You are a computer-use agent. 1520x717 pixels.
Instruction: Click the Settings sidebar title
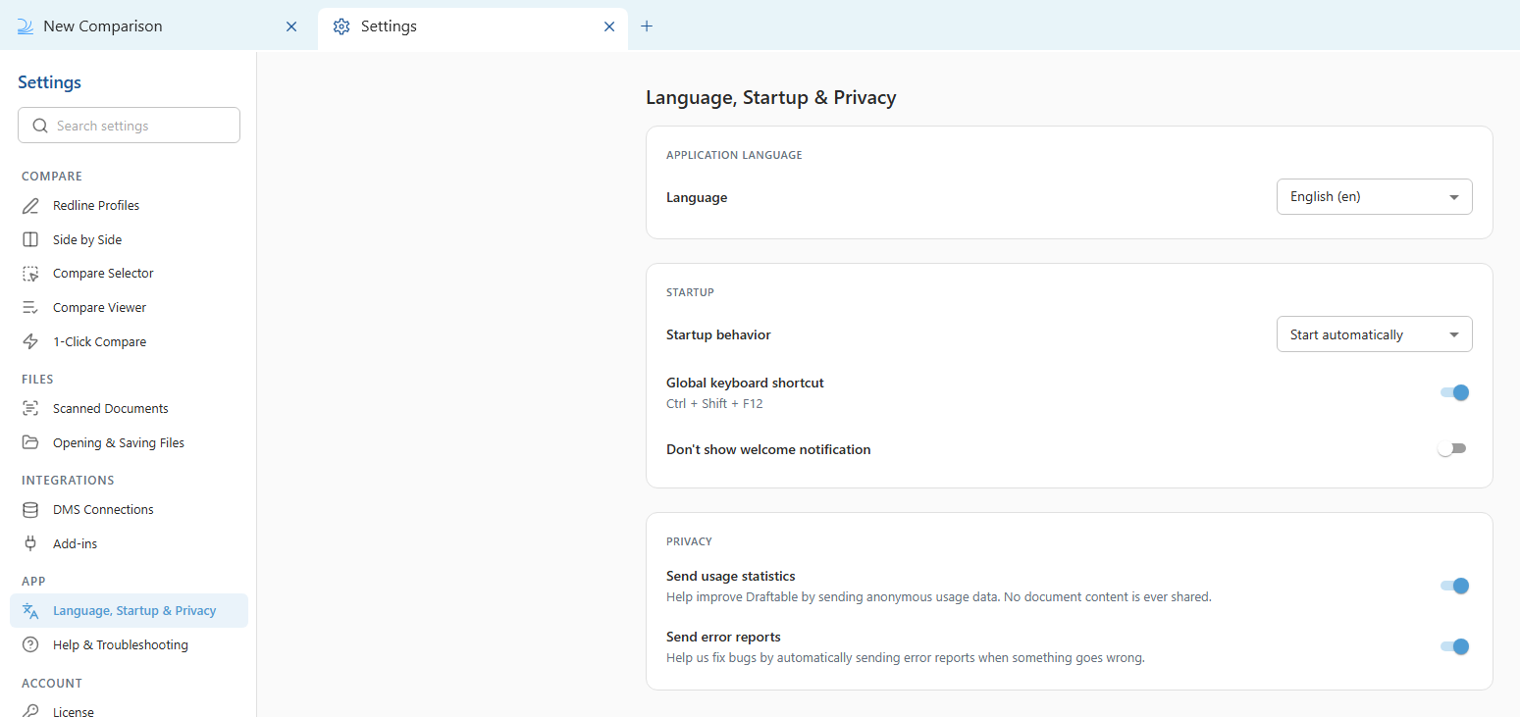tap(49, 82)
